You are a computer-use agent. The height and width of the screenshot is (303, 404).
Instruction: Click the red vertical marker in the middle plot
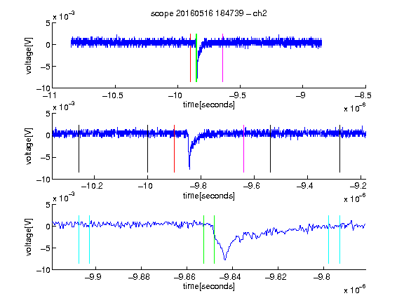[x=175, y=149]
